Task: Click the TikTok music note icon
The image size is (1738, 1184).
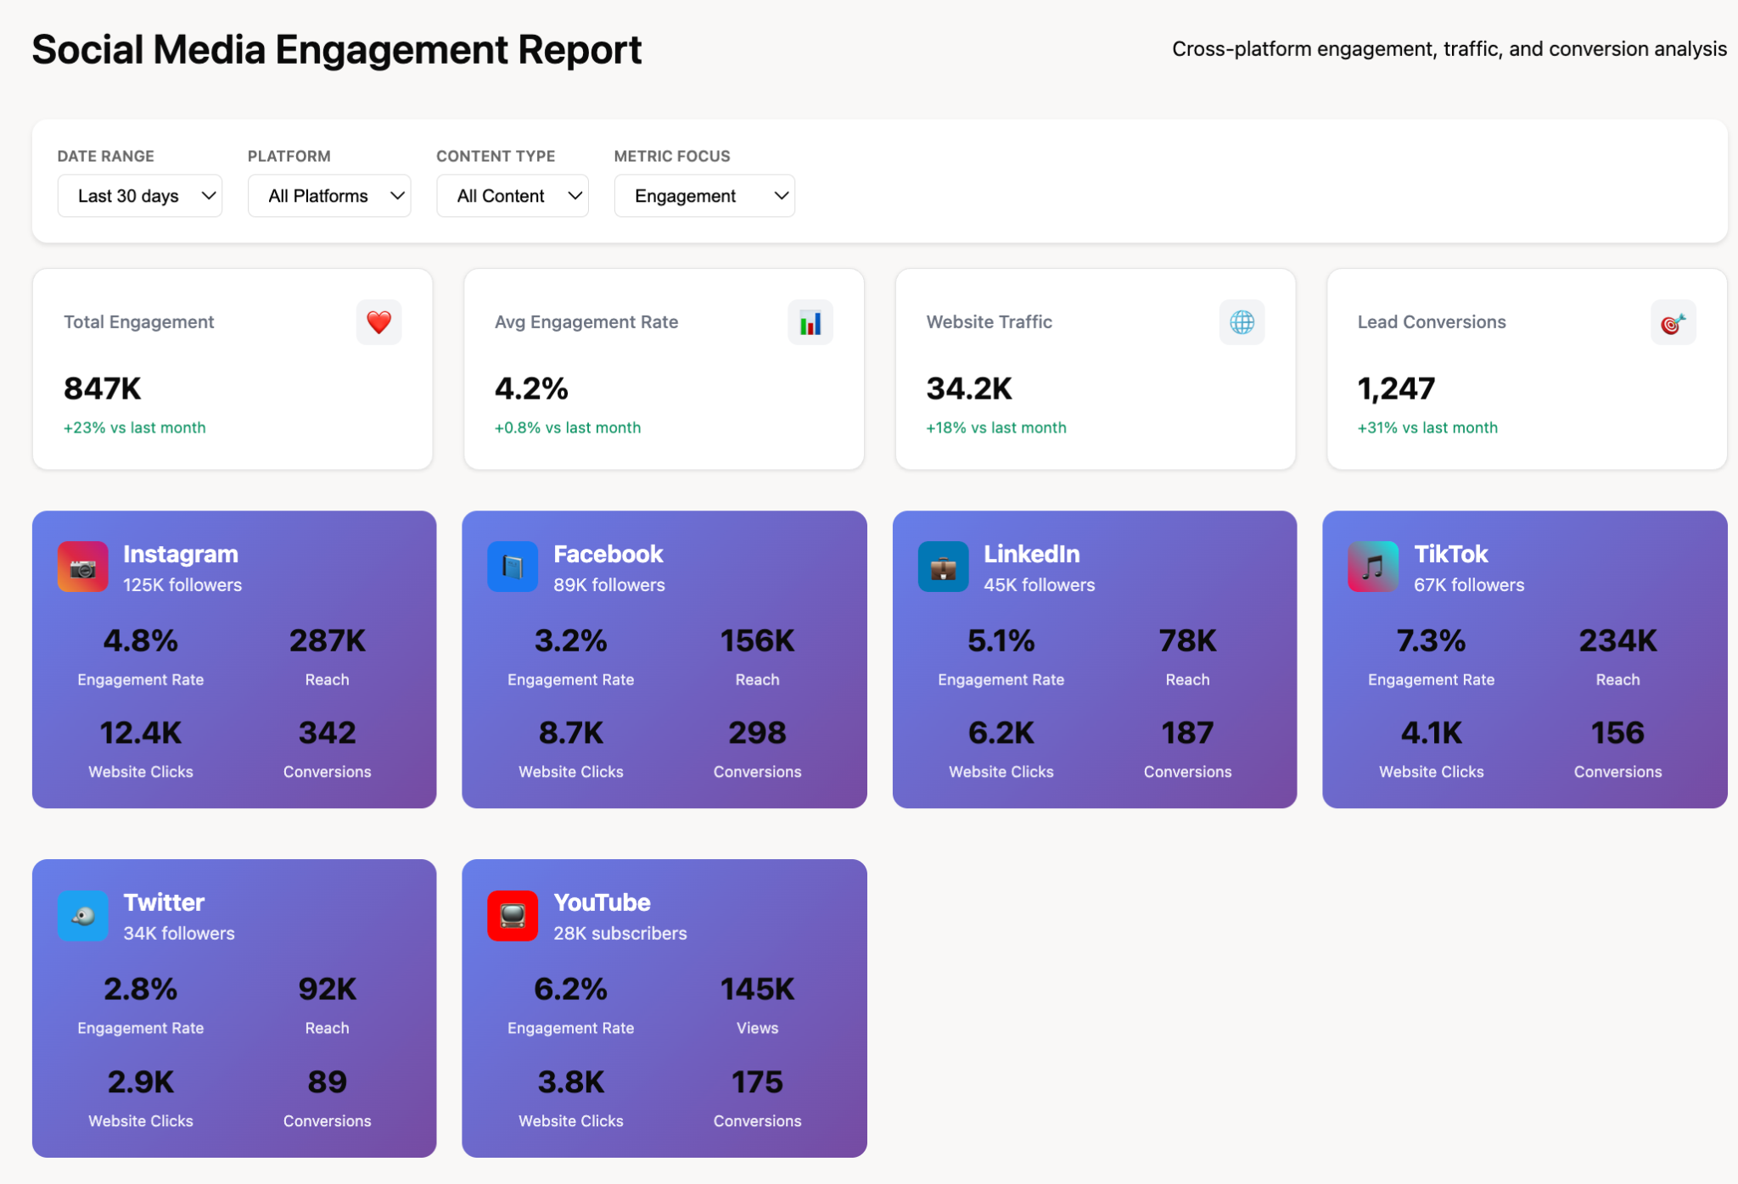Action: pyautogui.click(x=1372, y=566)
